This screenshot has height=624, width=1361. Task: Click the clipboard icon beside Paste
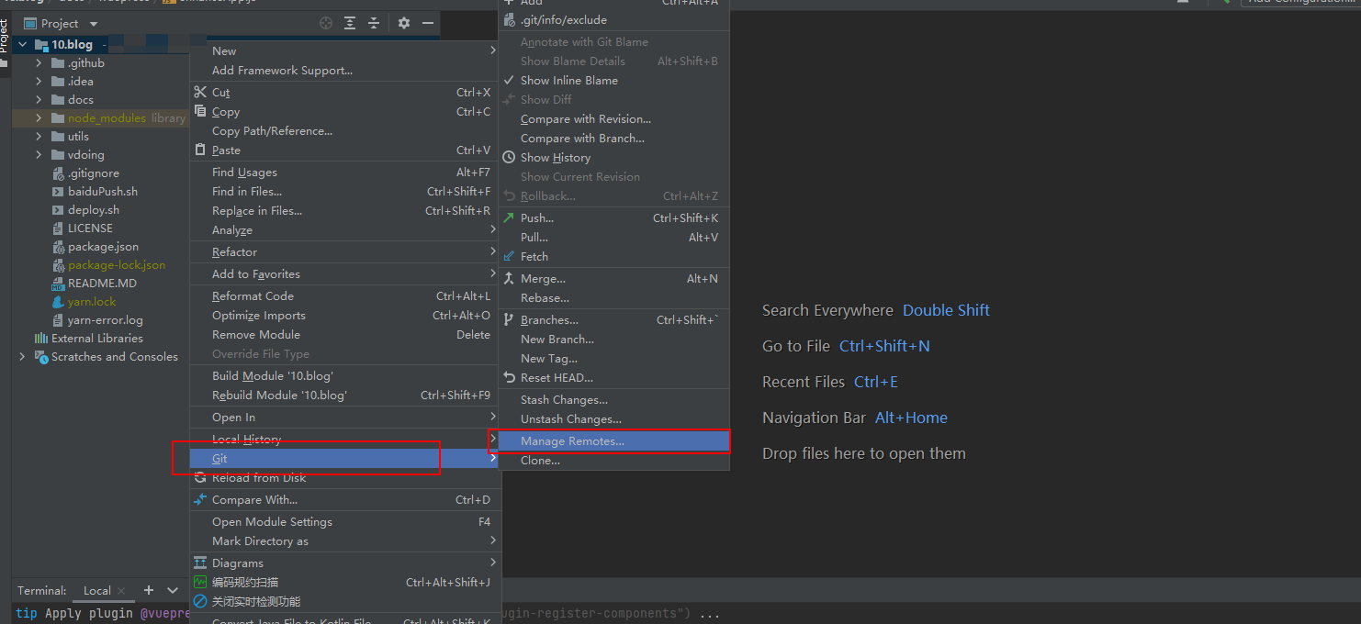[x=200, y=150]
